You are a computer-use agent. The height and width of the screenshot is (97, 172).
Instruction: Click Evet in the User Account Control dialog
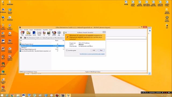click(94, 50)
